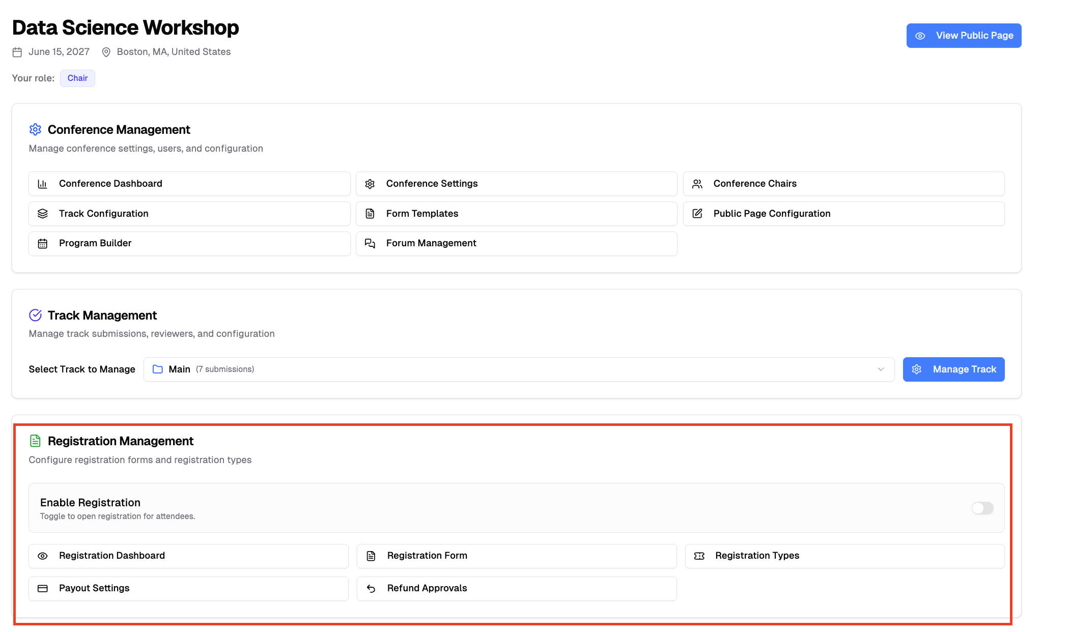1070x632 pixels.
Task: Click the track dropdown chevron arrow
Action: point(881,369)
